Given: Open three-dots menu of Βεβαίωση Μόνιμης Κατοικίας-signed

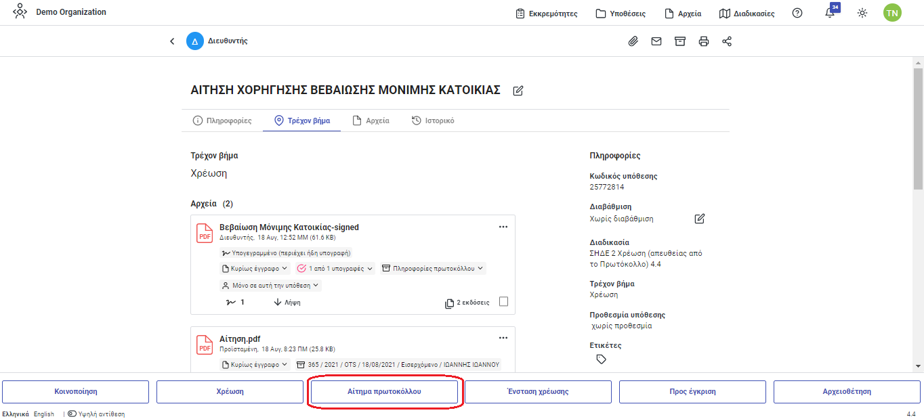Looking at the screenshot, I should [503, 227].
